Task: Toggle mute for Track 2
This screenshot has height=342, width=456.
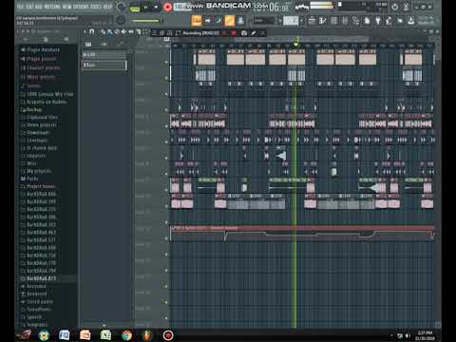Action: [x=166, y=78]
